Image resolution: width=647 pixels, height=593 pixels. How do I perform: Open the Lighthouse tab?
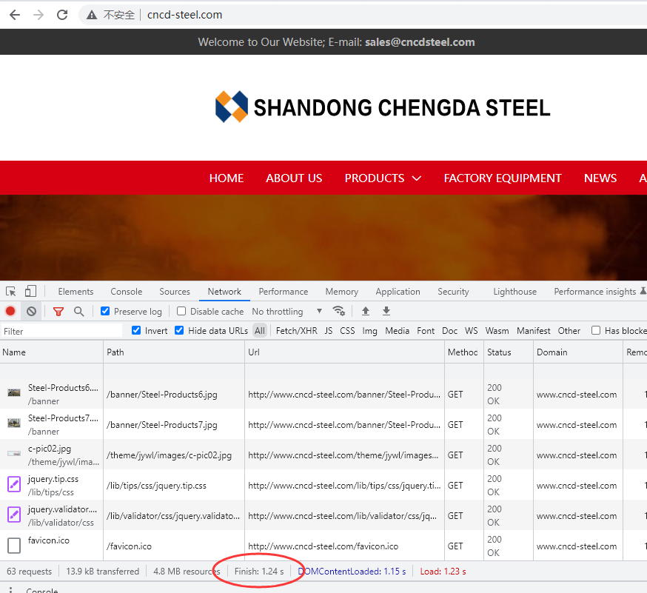tap(514, 292)
